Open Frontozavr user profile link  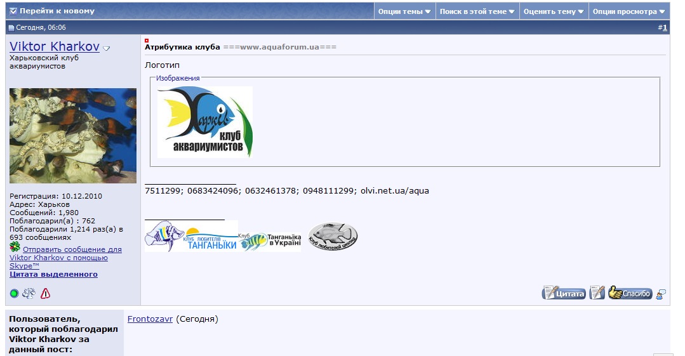(150, 319)
